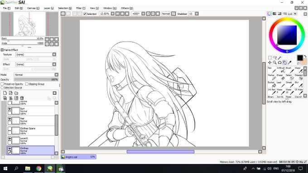Click the zoom out minus button in toolbar
The height and width of the screenshot is (173, 308).
pyautogui.click(x=117, y=14)
